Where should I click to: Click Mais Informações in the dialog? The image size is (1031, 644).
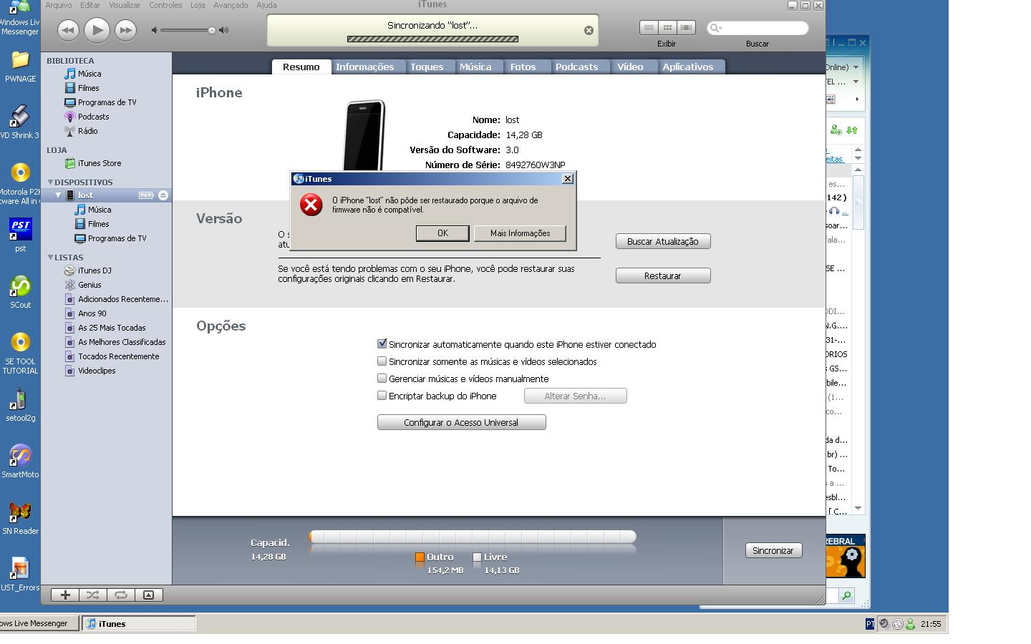pyautogui.click(x=520, y=233)
